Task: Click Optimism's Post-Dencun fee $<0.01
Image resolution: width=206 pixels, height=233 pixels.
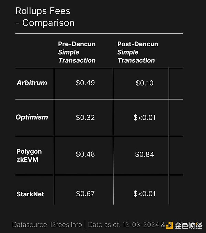Action: point(145,117)
